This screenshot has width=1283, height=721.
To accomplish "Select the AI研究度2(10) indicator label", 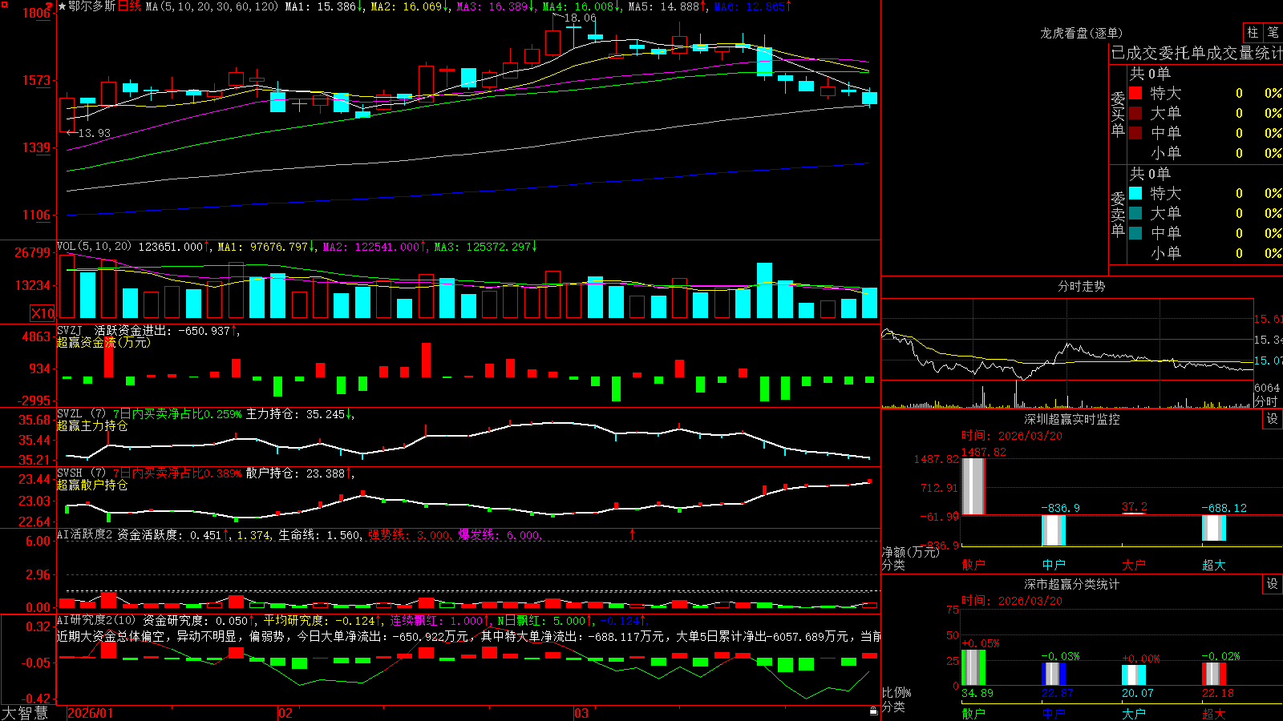I will tap(96, 620).
